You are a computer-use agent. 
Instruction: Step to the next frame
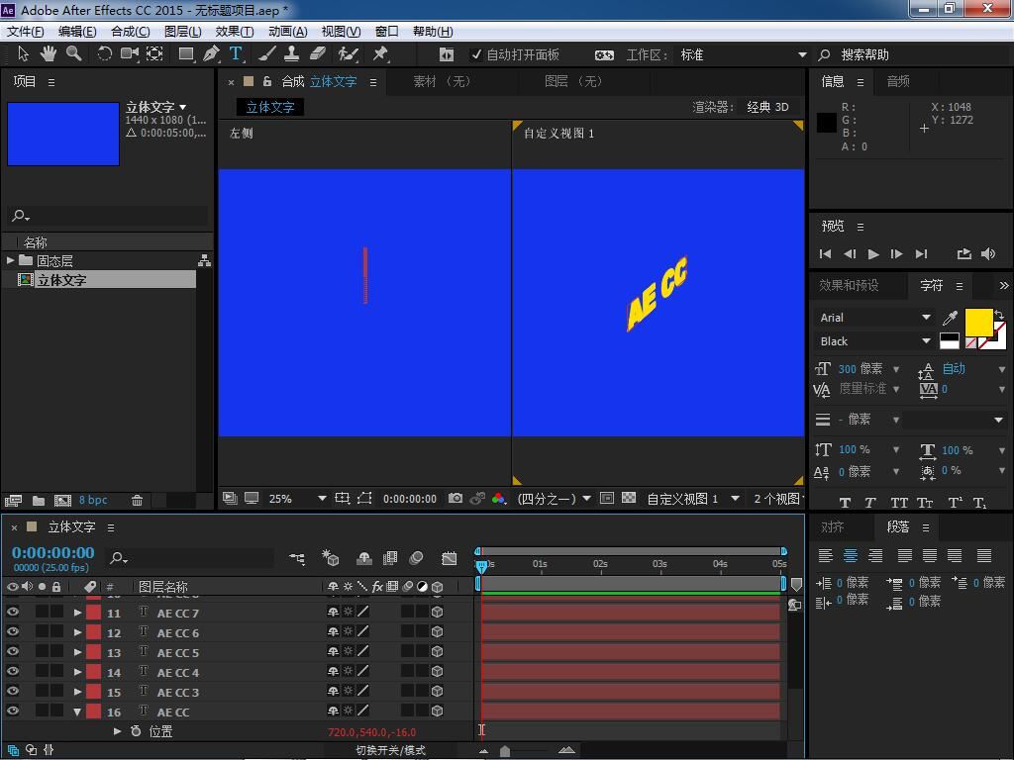pos(896,254)
